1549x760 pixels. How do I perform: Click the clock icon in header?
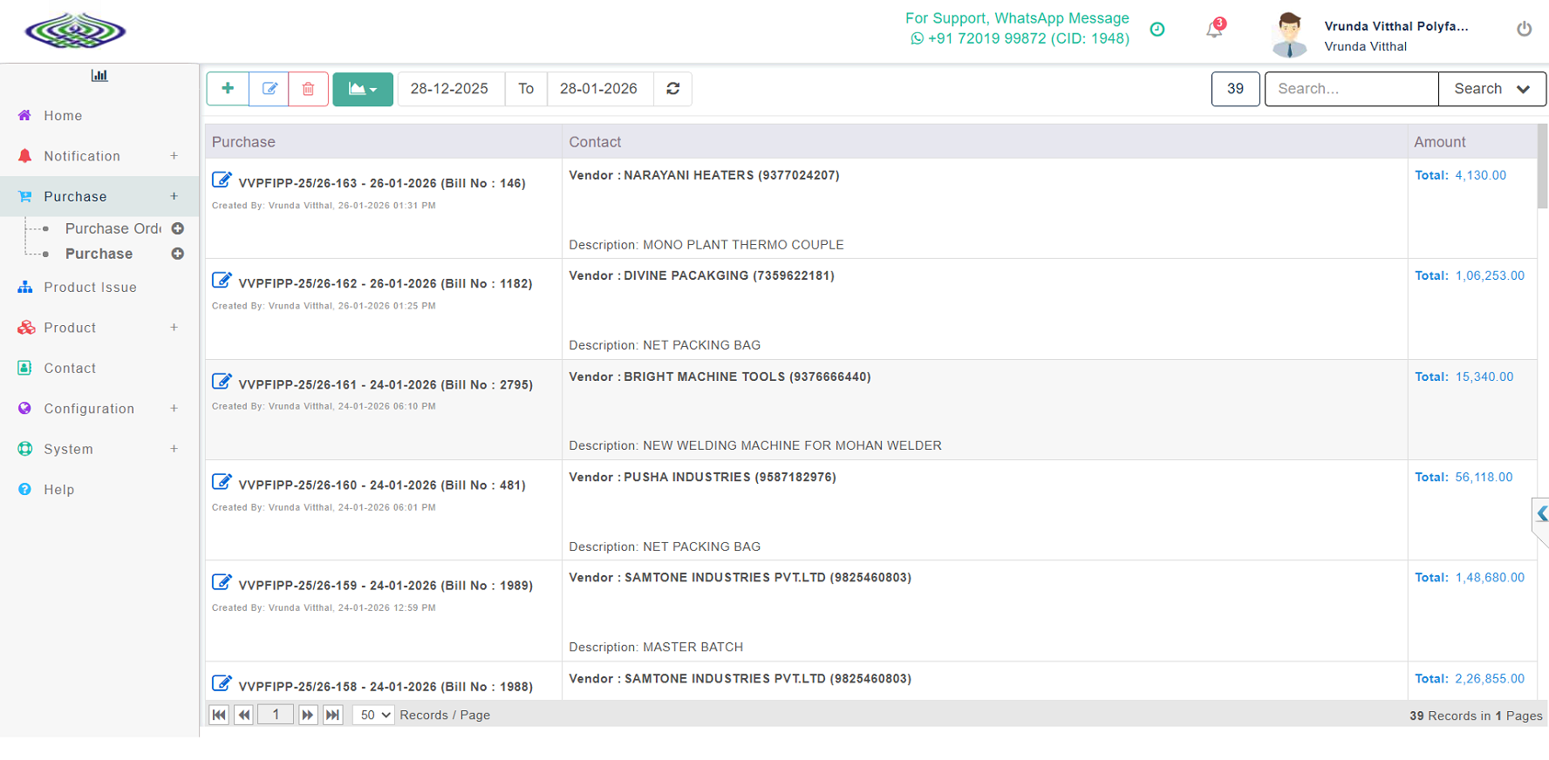1157,30
